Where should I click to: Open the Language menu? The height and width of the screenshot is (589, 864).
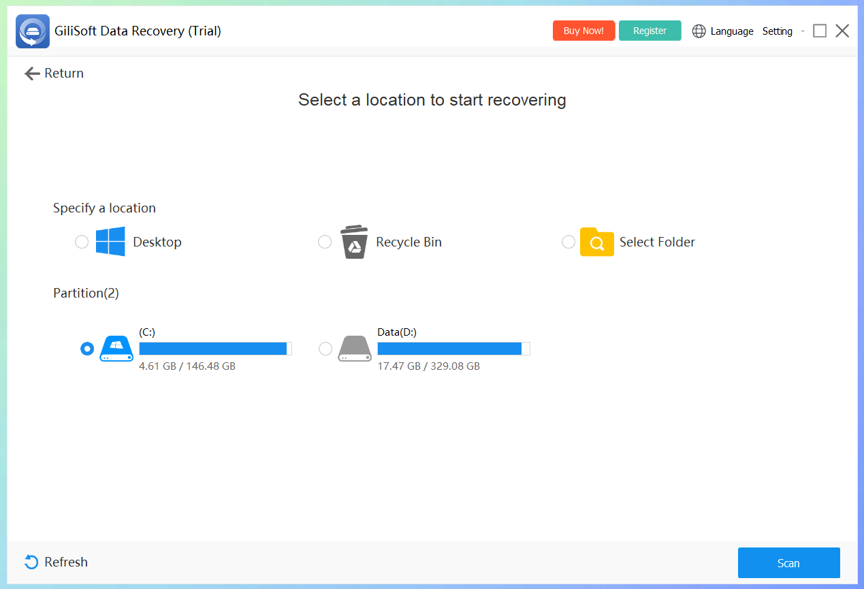[732, 31]
